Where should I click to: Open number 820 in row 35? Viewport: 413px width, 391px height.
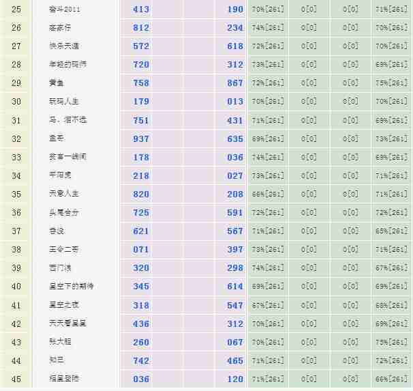(141, 194)
